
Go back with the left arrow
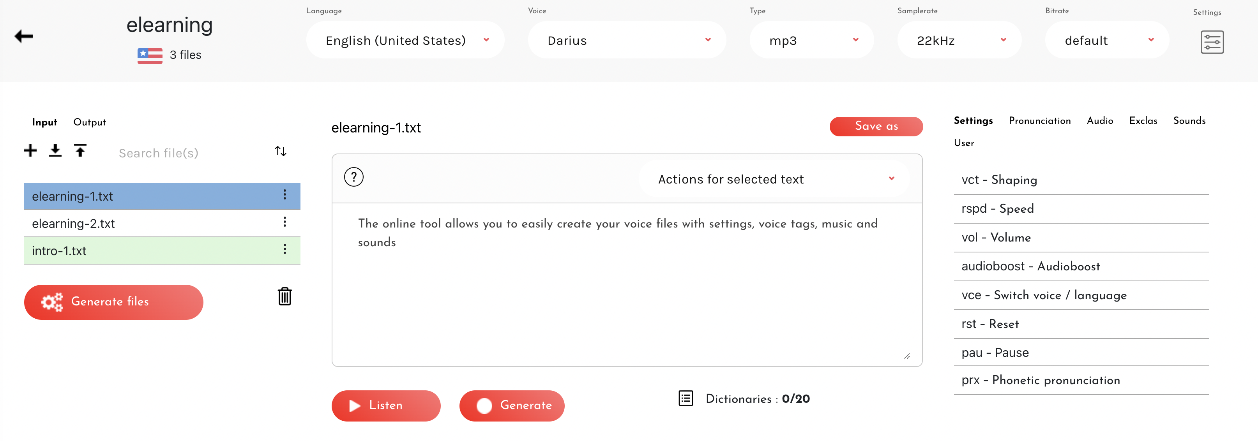(x=24, y=36)
